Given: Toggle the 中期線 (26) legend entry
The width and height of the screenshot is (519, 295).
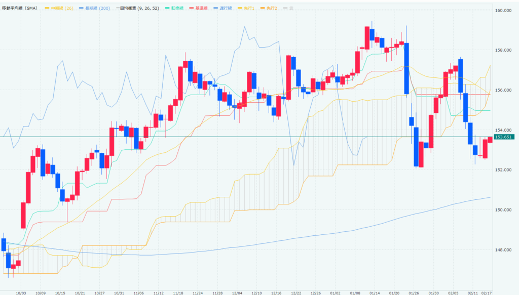Looking at the screenshot, I should coord(60,9).
